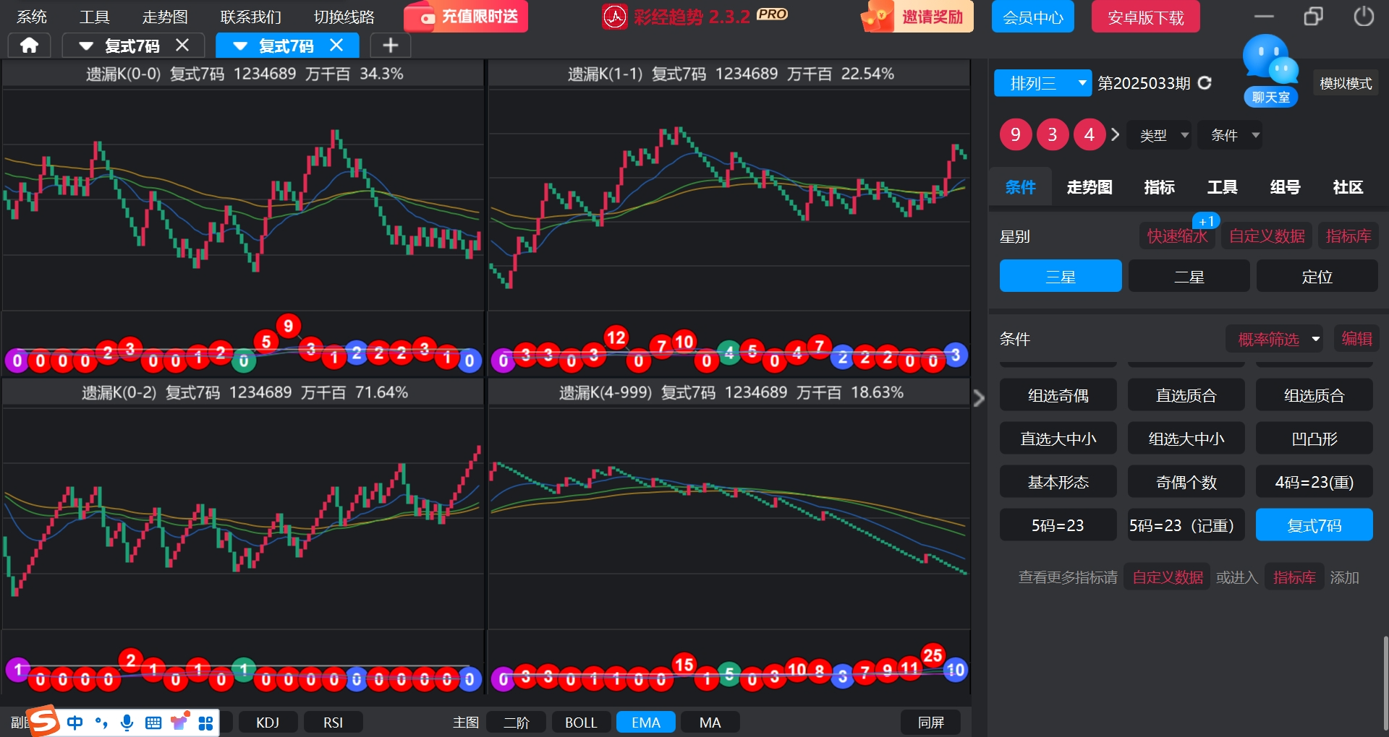Open 会员中心 member center

click(1032, 17)
